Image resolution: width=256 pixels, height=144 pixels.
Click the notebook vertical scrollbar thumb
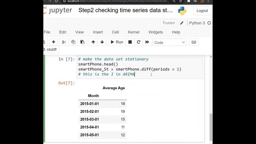[211, 127]
